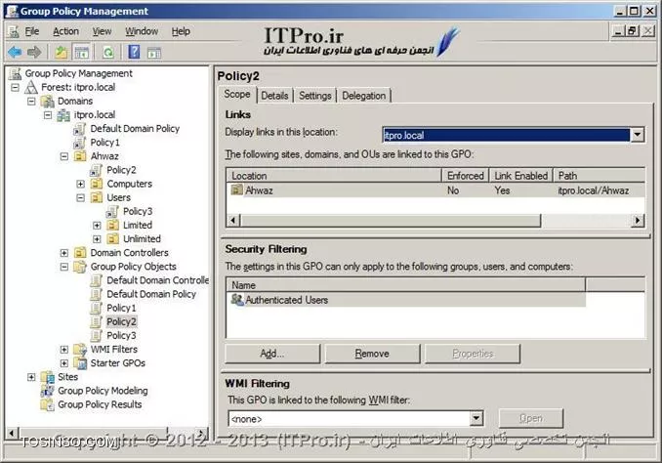The height and width of the screenshot is (463, 662).
Task: Click the Domains folder icon
Action: click(47, 101)
